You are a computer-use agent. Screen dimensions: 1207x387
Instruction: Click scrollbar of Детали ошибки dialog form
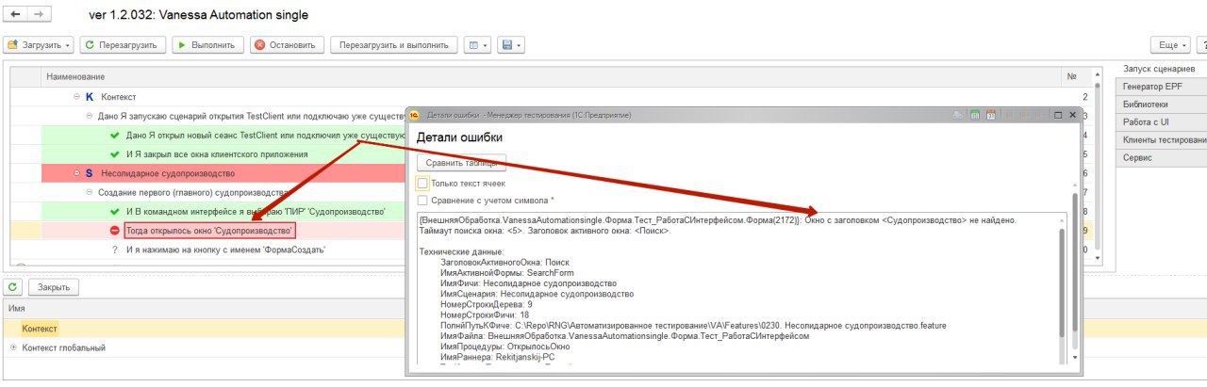[1075, 263]
